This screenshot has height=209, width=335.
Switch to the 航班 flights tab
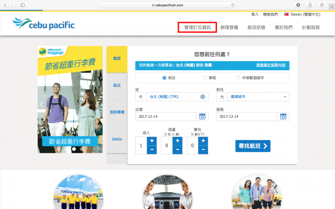tap(117, 59)
